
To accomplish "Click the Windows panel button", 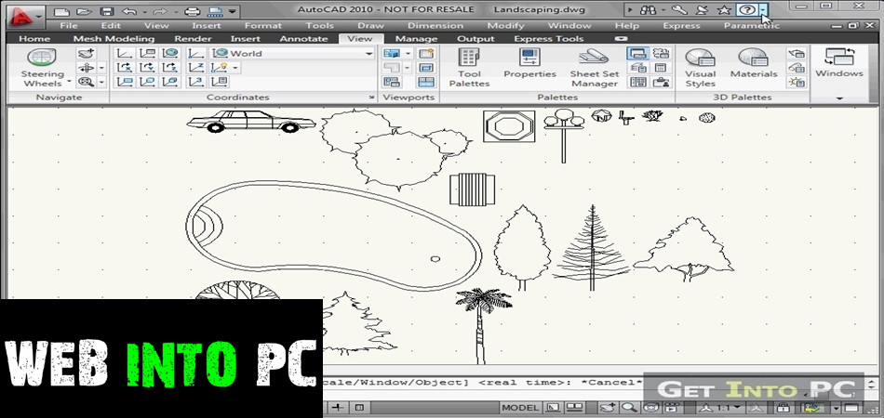I will click(839, 63).
